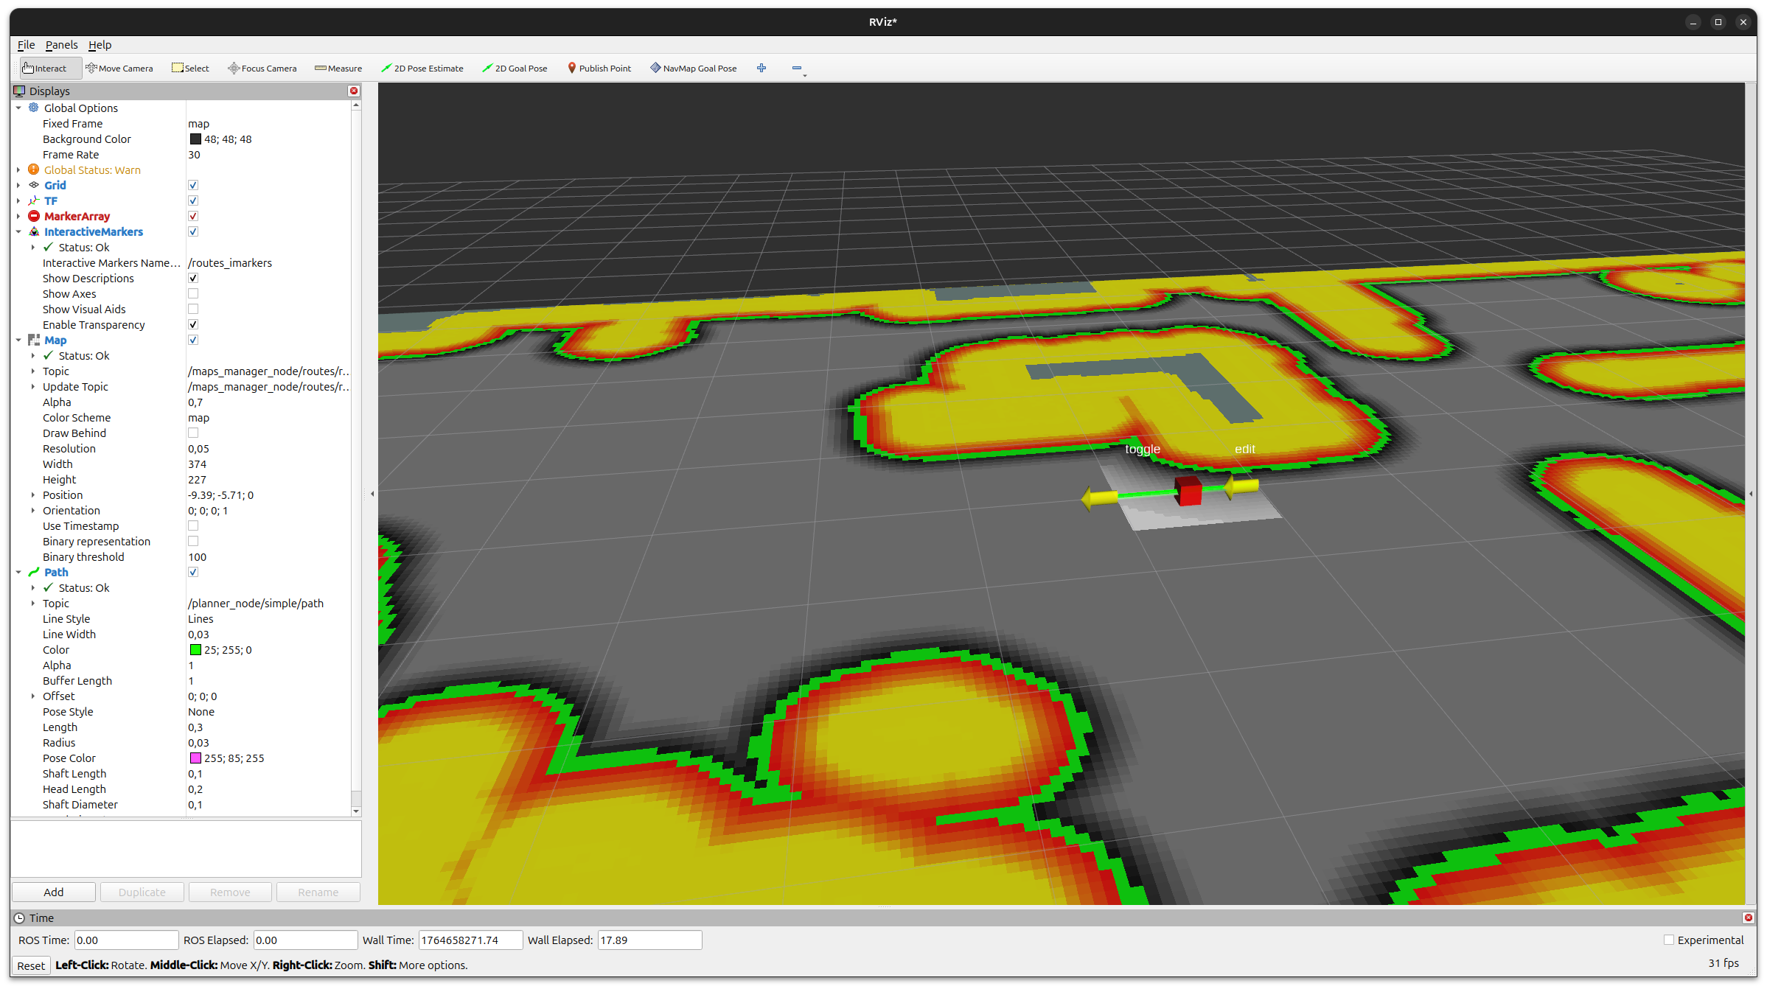
Task: Close the Displays panel
Action: pos(354,91)
